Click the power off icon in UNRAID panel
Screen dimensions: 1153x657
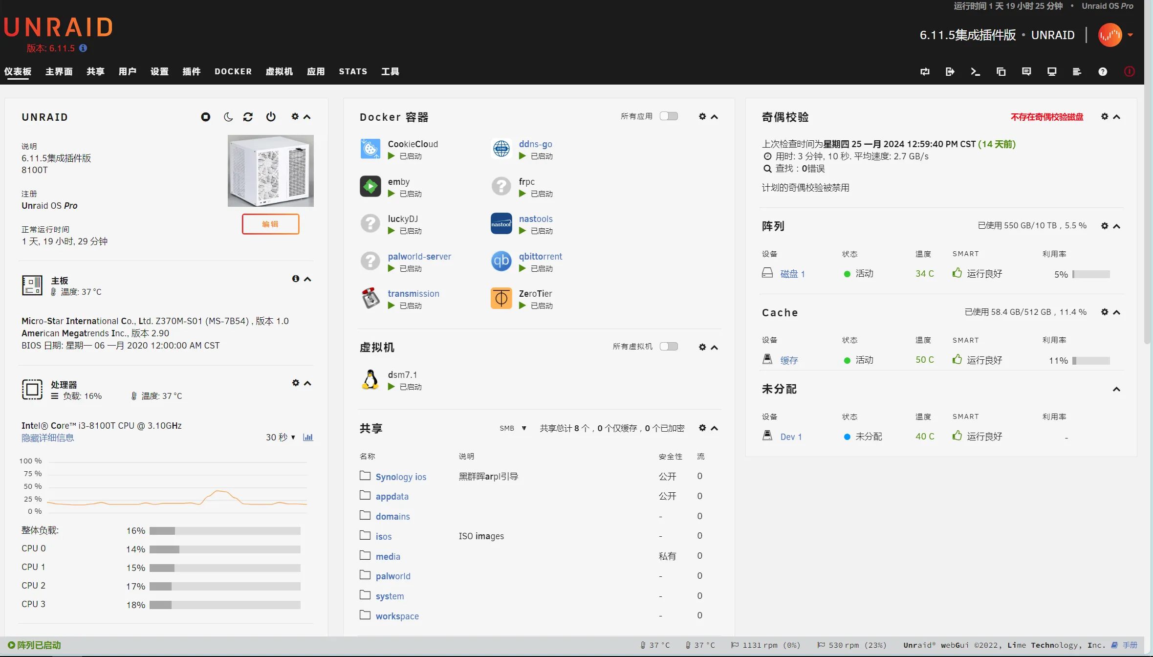click(271, 117)
